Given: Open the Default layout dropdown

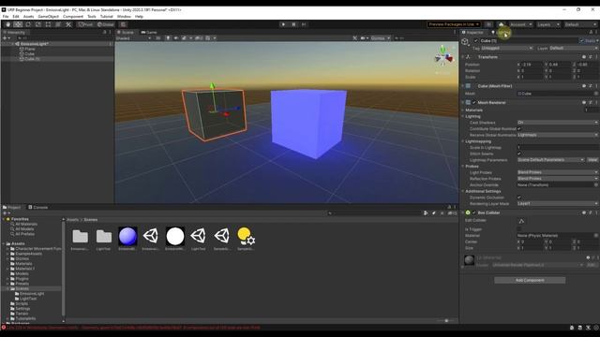Looking at the screenshot, I should click(580, 24).
